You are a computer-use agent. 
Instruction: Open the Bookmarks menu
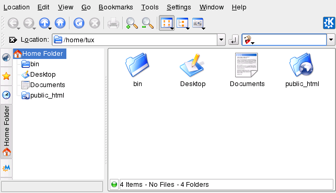point(115,7)
